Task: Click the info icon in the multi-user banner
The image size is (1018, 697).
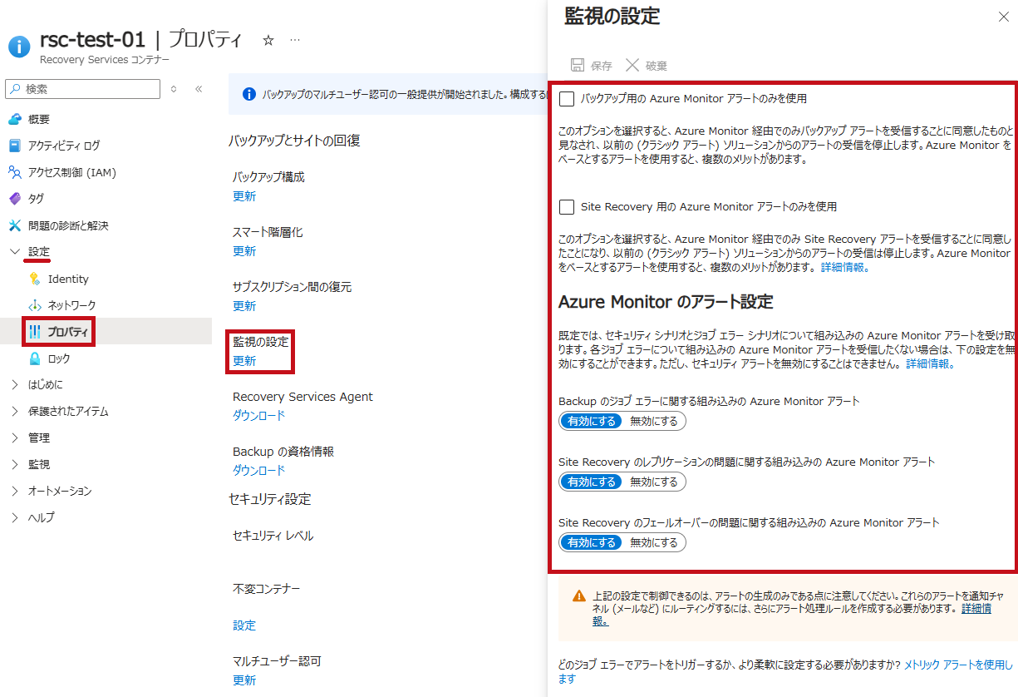Action: coord(248,94)
